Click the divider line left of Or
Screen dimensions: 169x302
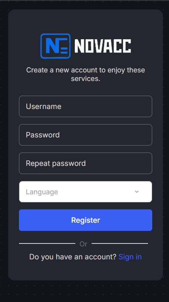(47, 243)
